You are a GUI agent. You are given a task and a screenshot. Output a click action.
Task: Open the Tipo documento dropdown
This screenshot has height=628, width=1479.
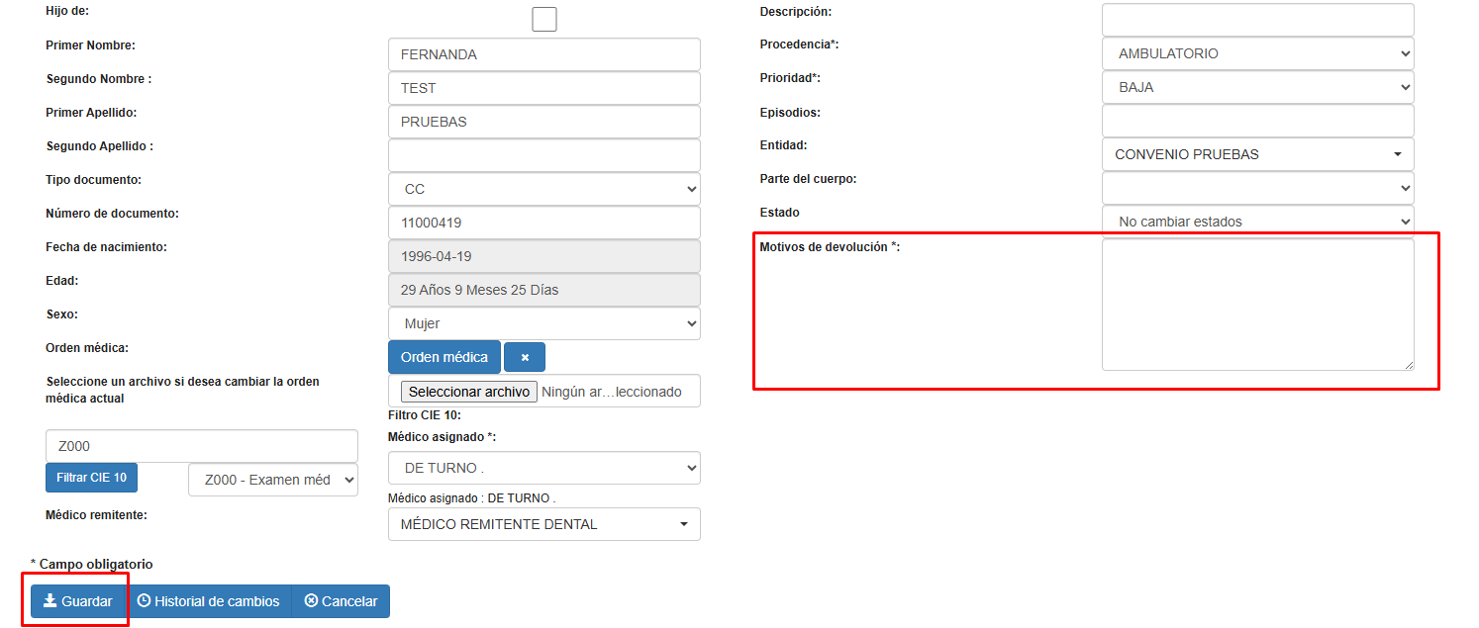pos(543,189)
